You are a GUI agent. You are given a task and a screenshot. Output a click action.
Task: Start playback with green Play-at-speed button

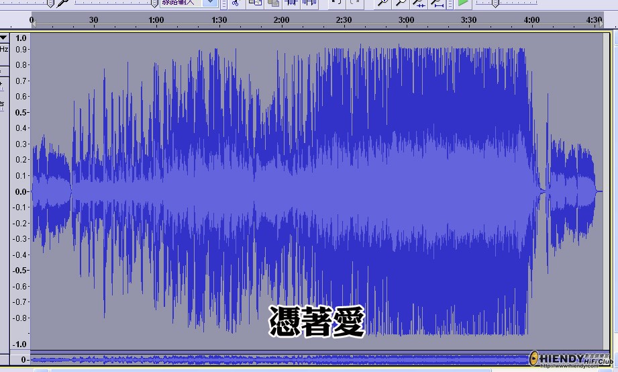pos(464,3)
